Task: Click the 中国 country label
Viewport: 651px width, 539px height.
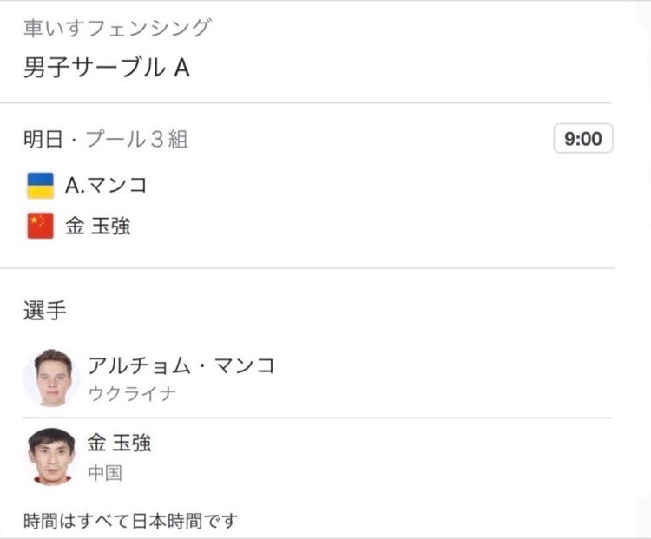Action: click(x=104, y=473)
